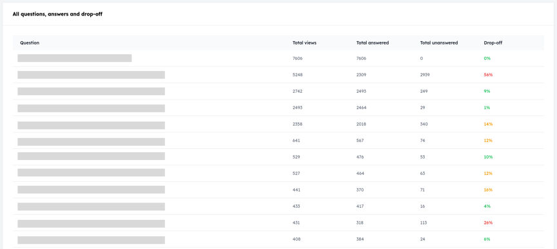This screenshot has height=249, width=557.
Task: Select the total views value 5248
Action: [x=298, y=75]
